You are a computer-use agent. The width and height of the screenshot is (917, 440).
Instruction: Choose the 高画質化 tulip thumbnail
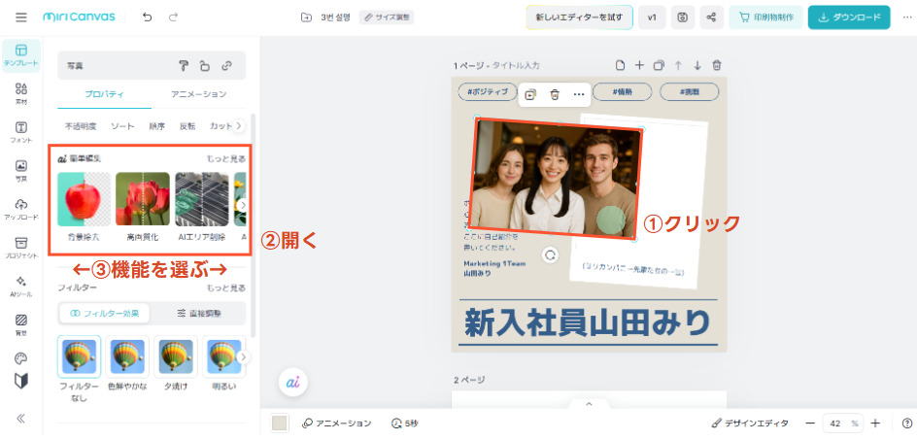pyautogui.click(x=143, y=199)
